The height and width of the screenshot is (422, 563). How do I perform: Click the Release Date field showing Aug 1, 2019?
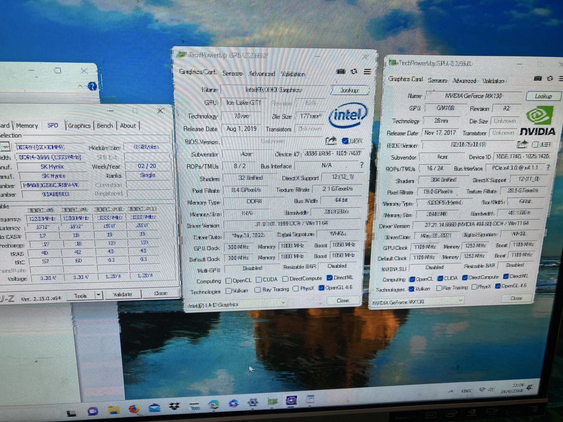tap(241, 129)
